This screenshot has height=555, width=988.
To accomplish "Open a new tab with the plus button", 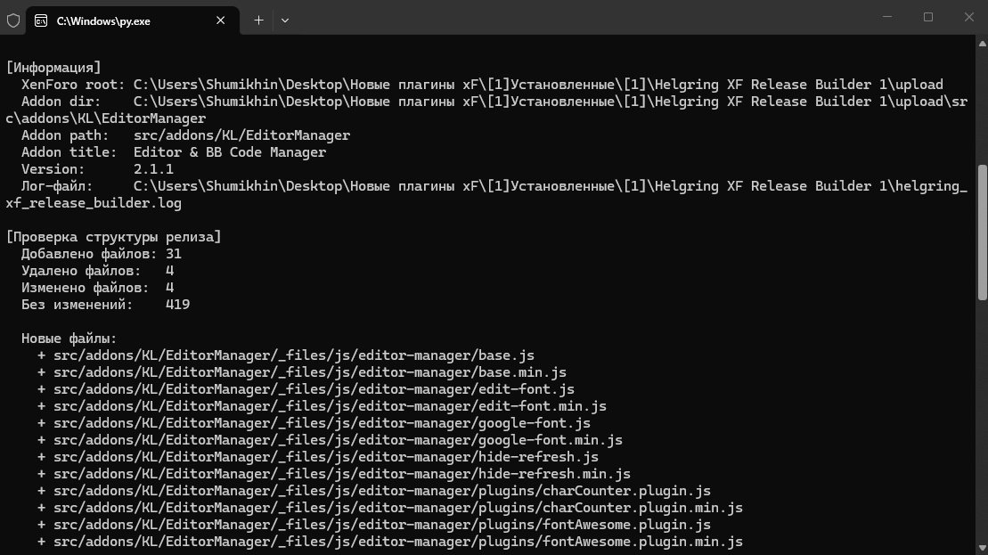I will click(x=258, y=20).
